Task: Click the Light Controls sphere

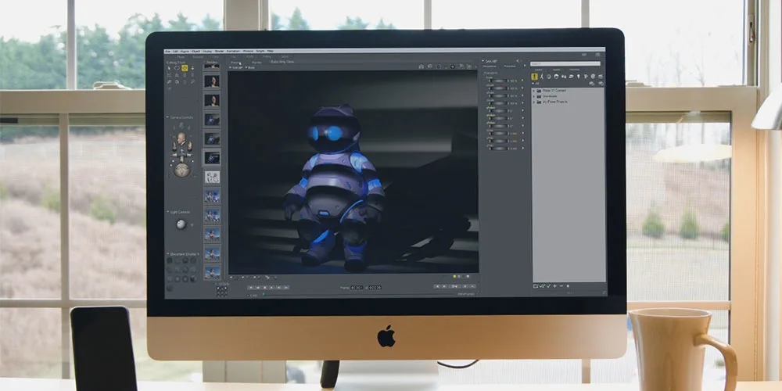Action: 181,224
